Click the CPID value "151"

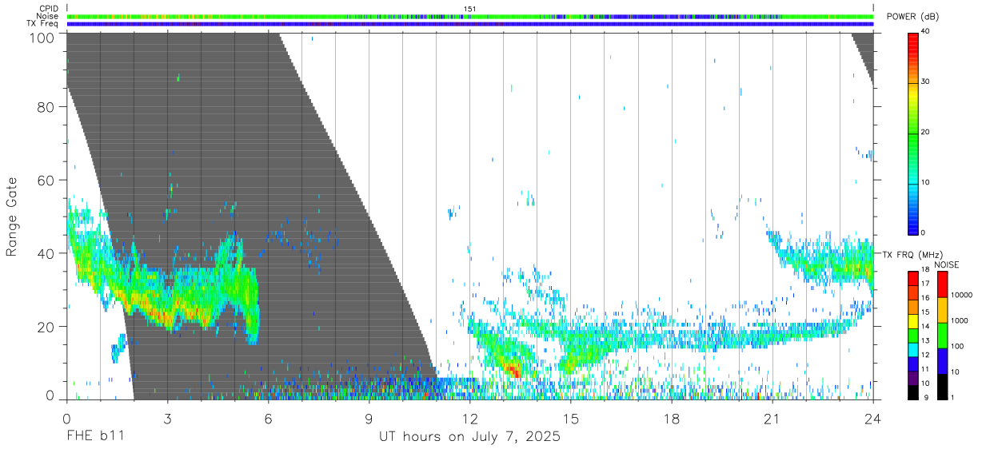click(x=469, y=9)
